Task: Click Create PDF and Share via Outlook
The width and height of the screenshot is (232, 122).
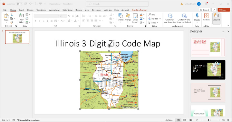Action: pos(184,18)
